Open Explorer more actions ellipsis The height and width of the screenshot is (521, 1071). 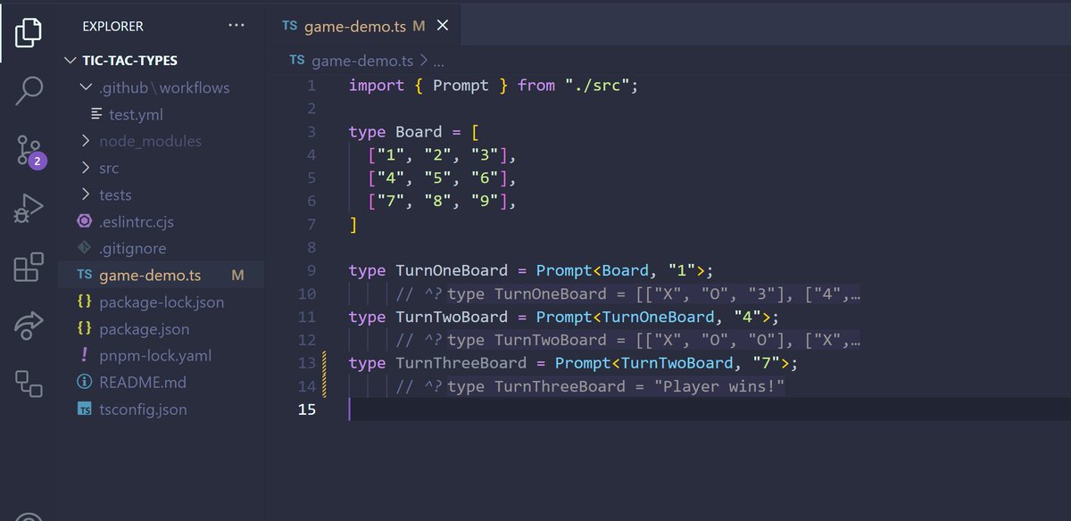click(x=236, y=26)
